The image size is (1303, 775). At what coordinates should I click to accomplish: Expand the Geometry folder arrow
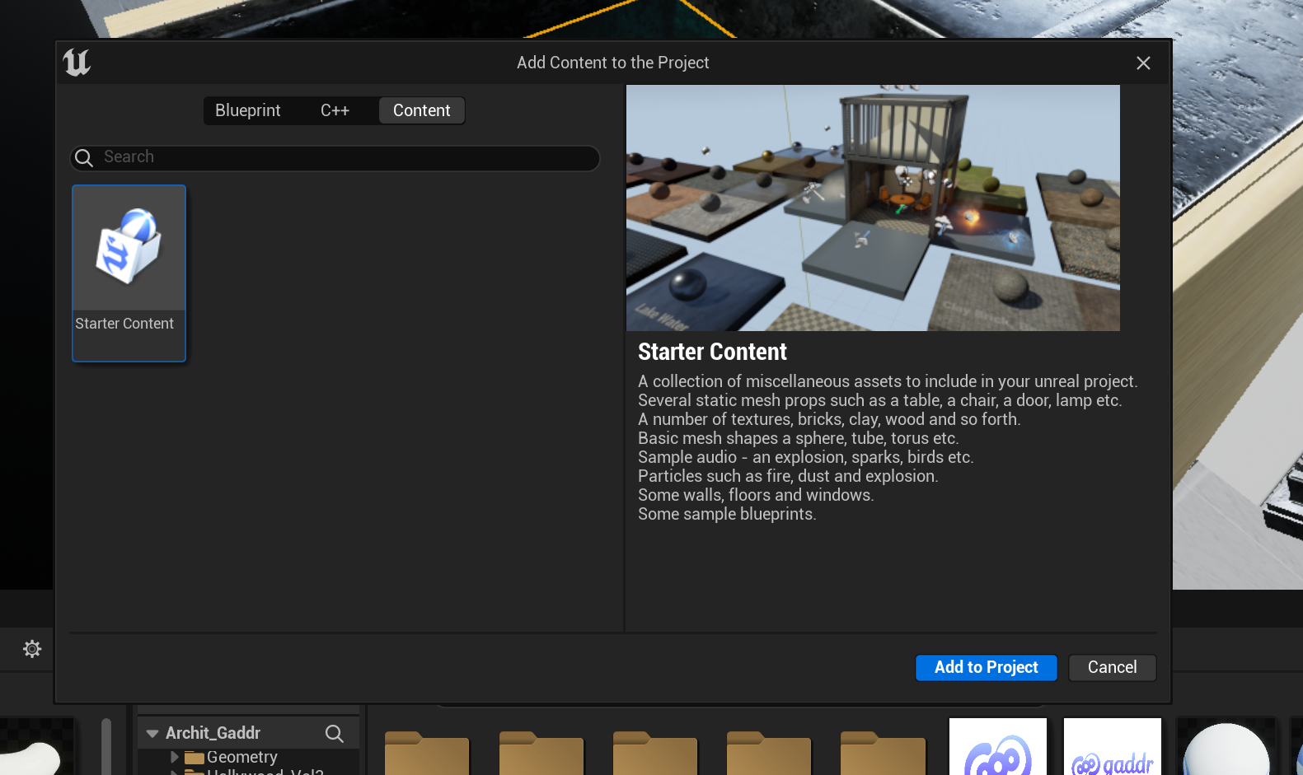(x=175, y=757)
